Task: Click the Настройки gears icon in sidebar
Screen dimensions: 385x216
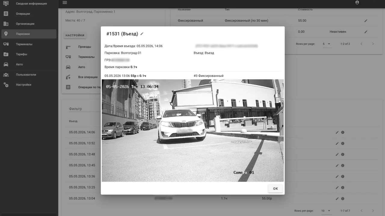Action: (6, 85)
